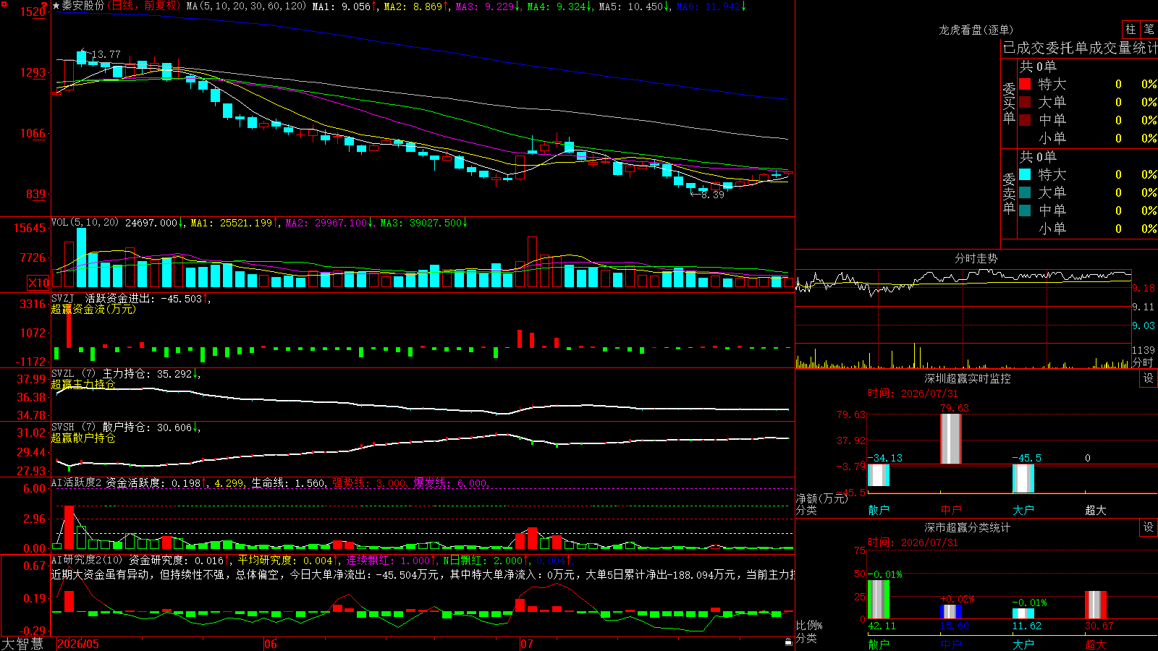Screen dimensions: 1158x651
Task: Click the 06 month marker on the timeline
Action: pyautogui.click(x=271, y=644)
